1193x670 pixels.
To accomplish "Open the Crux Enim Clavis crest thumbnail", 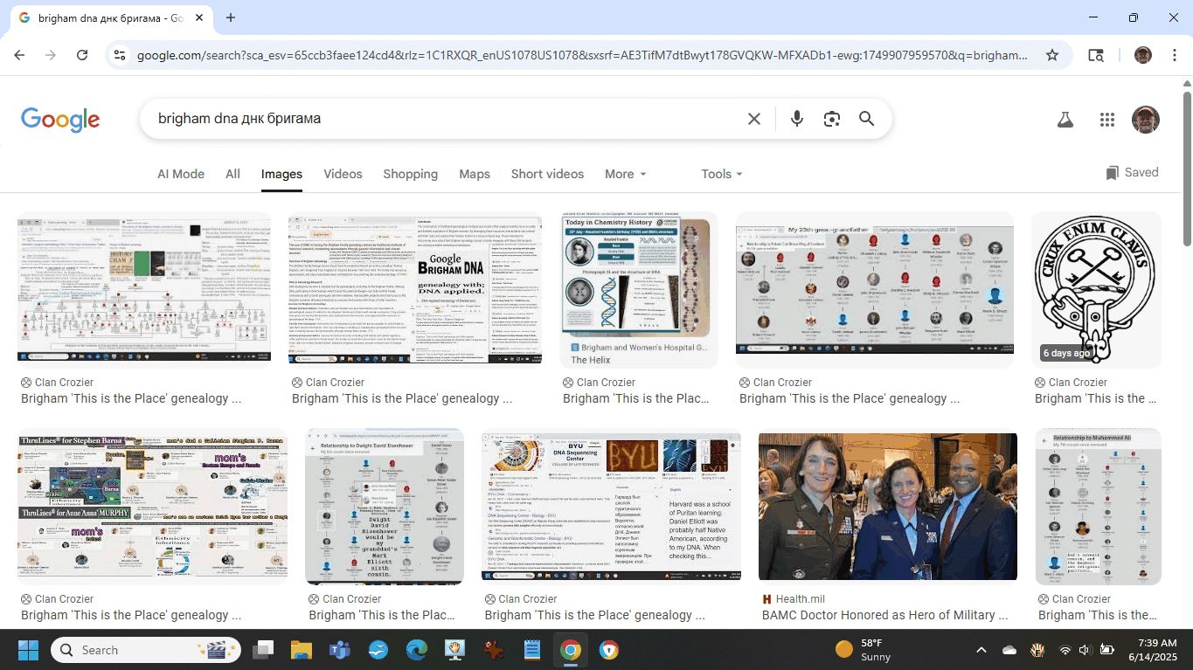I will (x=1097, y=289).
